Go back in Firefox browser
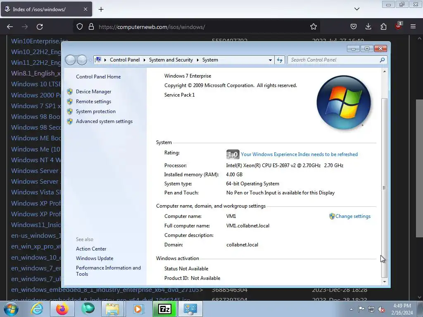 [x=10, y=27]
